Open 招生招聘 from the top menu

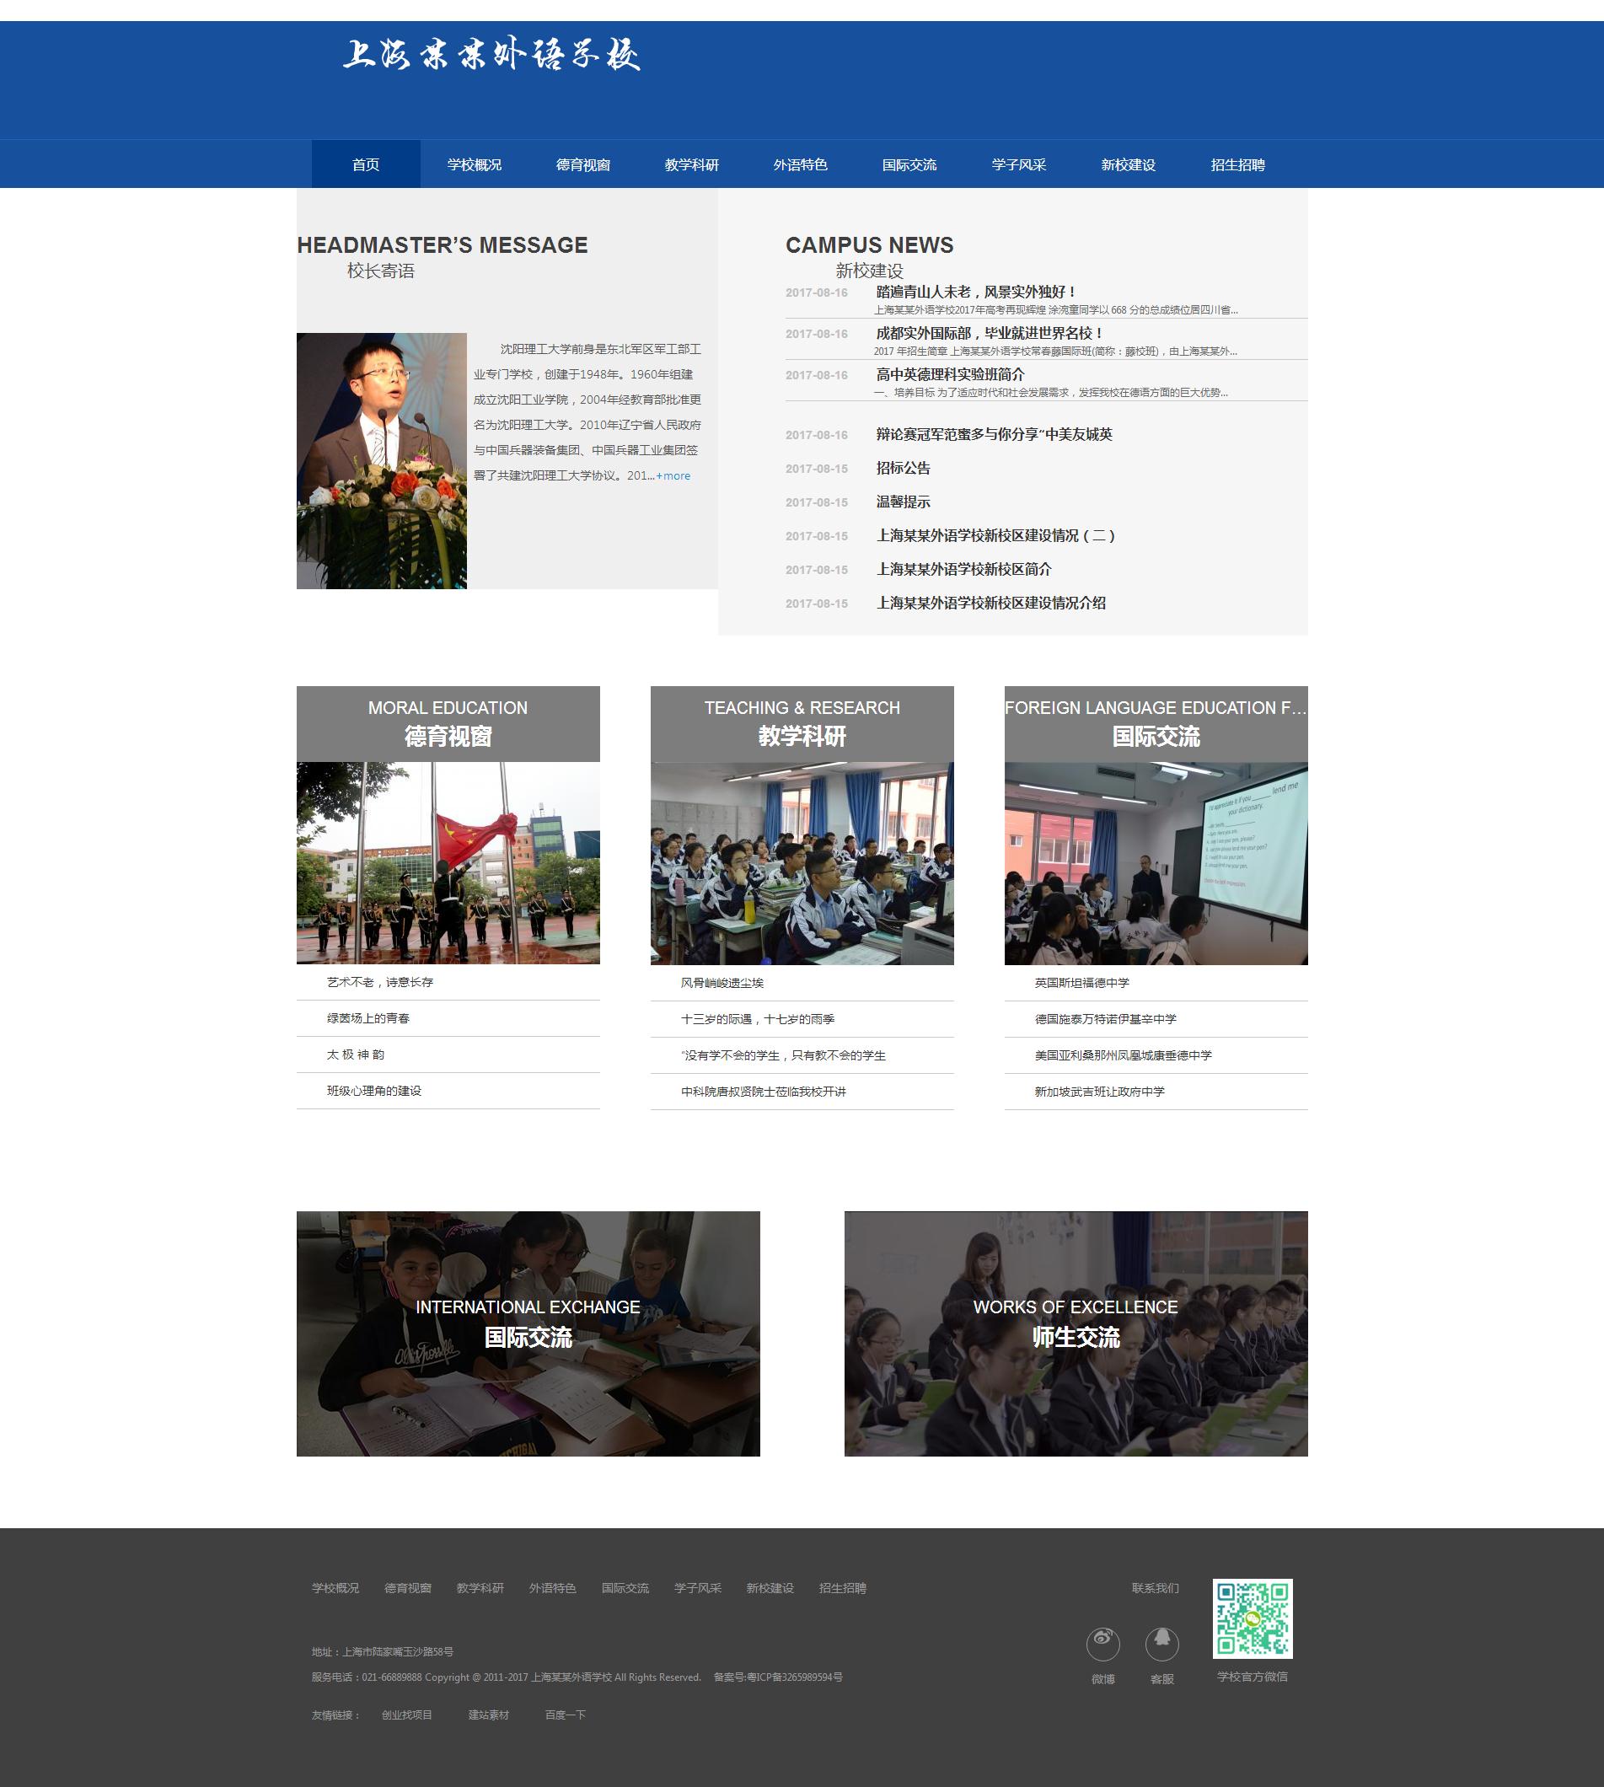click(1237, 164)
